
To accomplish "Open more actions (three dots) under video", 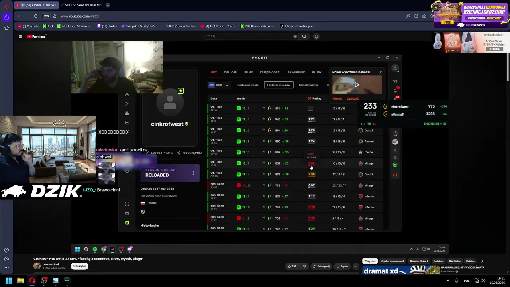I will 356,266.
